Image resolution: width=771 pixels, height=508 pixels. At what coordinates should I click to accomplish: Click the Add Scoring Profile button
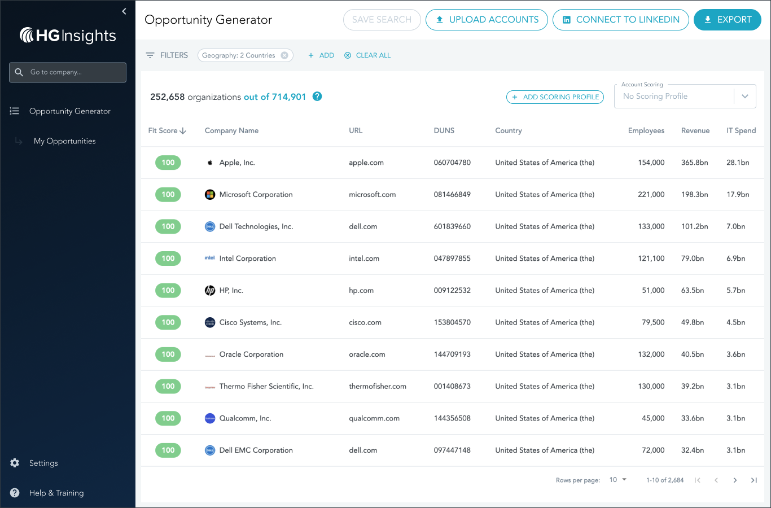click(x=555, y=97)
